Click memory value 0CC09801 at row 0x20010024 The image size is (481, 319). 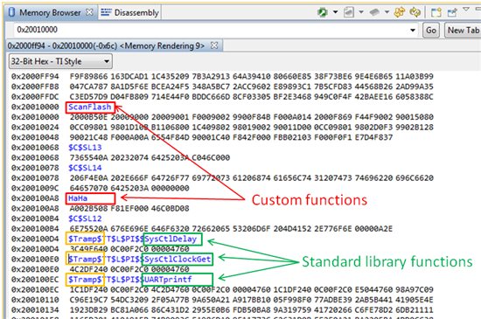[88, 128]
